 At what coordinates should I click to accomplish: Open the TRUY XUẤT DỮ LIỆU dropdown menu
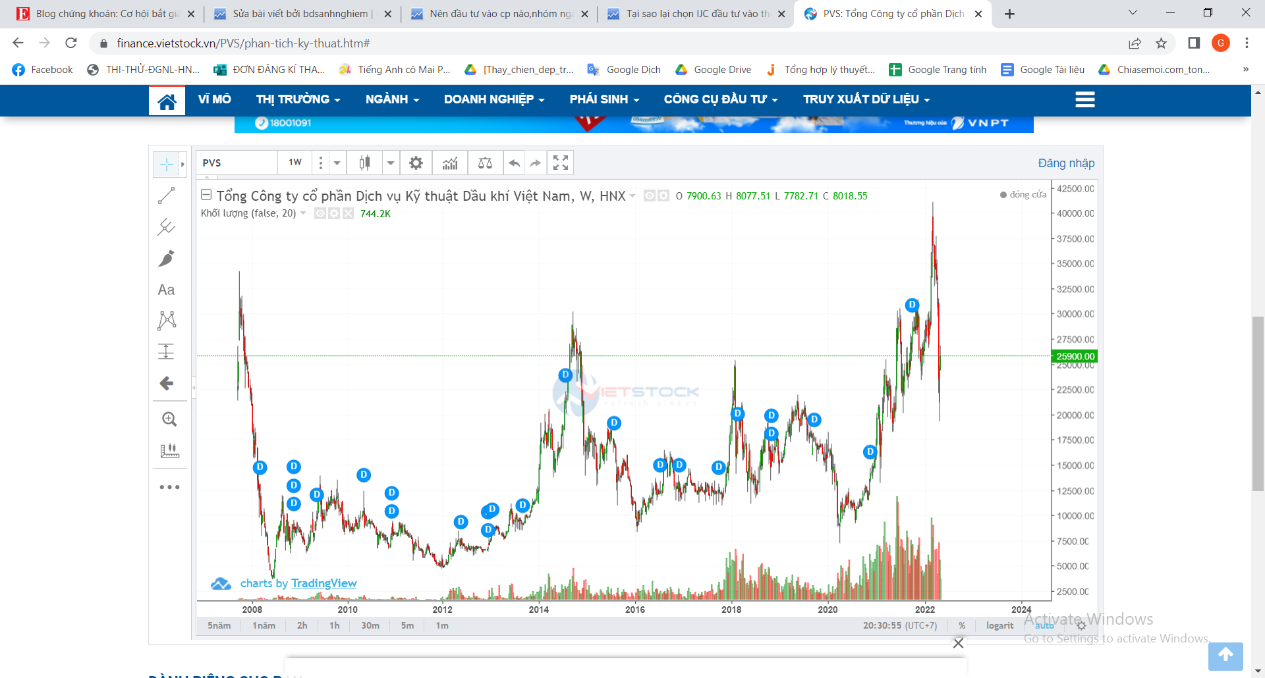click(866, 99)
